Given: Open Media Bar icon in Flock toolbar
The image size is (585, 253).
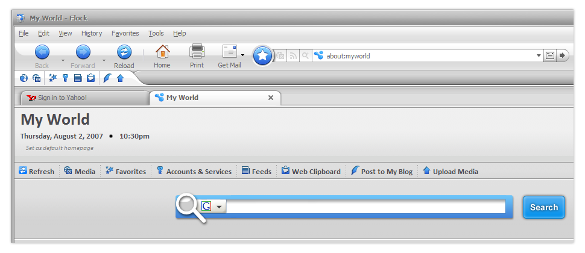Looking at the screenshot, I should [x=37, y=78].
